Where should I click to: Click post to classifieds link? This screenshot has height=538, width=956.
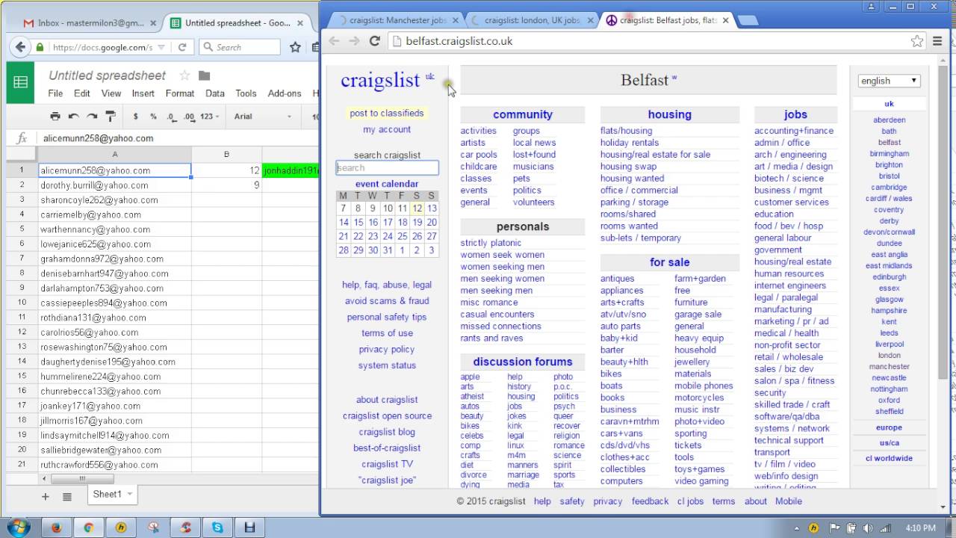(387, 114)
